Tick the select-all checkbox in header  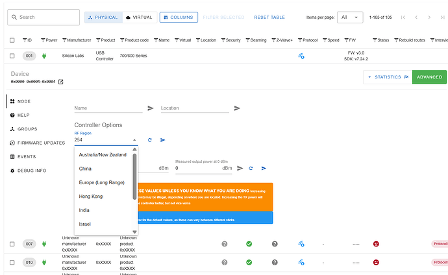point(12,40)
